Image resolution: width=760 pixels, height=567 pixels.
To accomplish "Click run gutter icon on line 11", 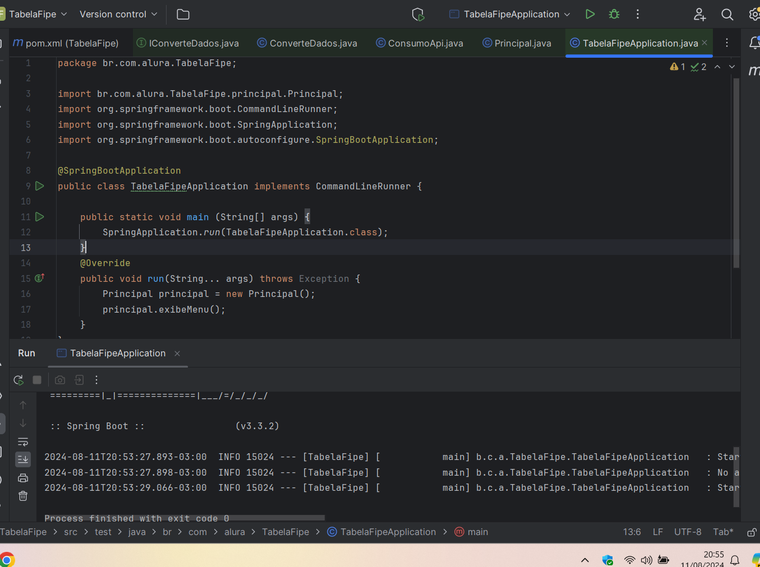I will tap(40, 217).
